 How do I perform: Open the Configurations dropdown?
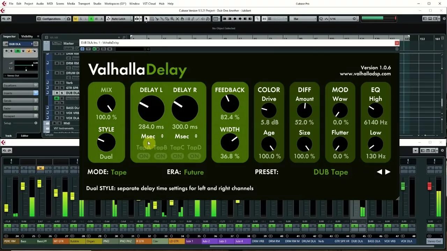pos(51,19)
